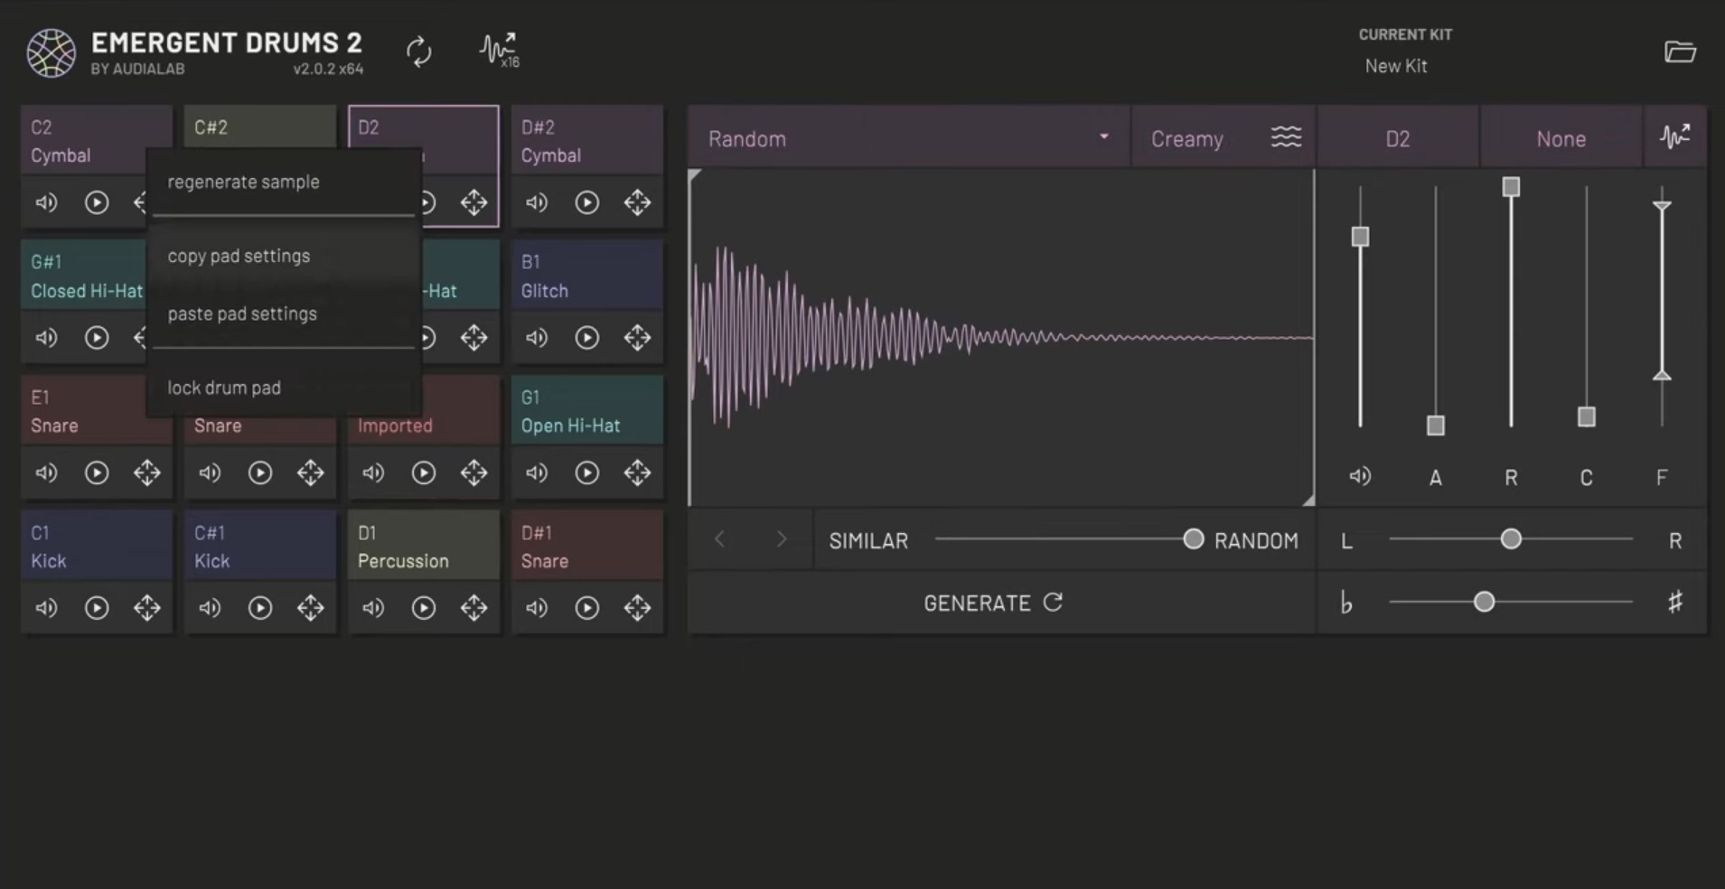
Task: Click the flat-to-sharp pitch slider handle
Action: point(1484,602)
